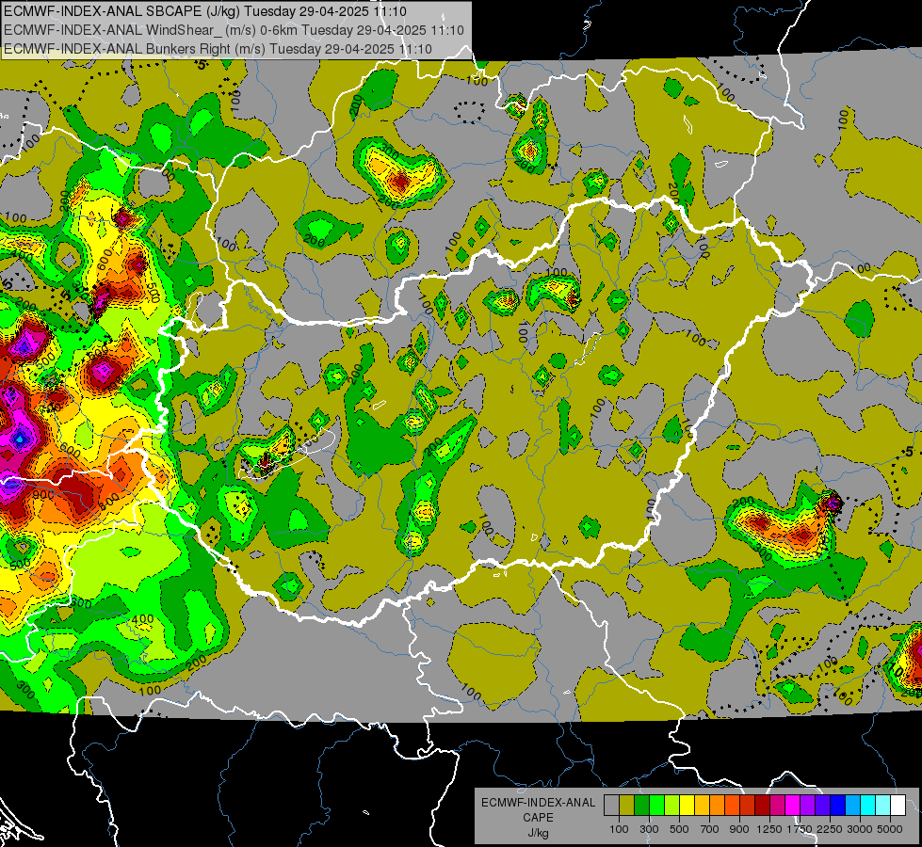Click the deep blue legend swatch after 2250
The height and width of the screenshot is (847, 922).
pos(838,806)
